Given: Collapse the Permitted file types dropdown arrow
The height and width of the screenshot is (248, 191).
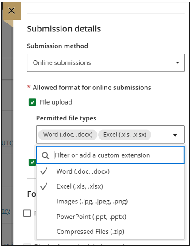Looking at the screenshot, I should click(x=175, y=135).
